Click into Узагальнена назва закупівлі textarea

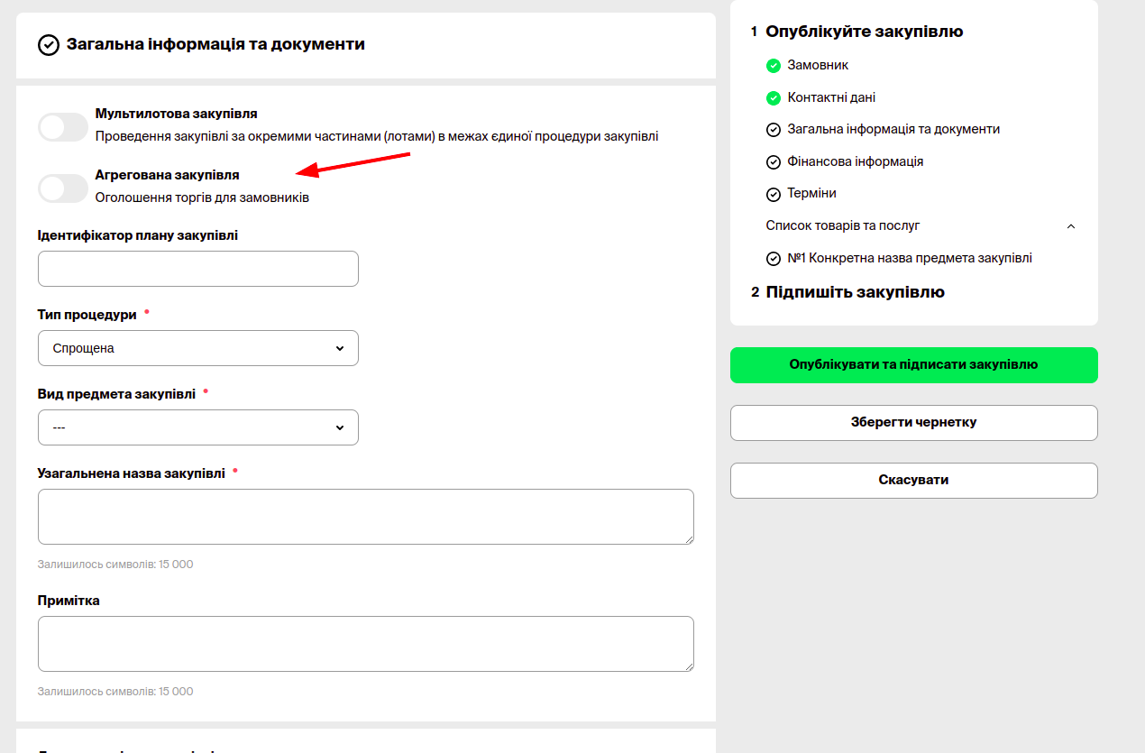tap(365, 517)
